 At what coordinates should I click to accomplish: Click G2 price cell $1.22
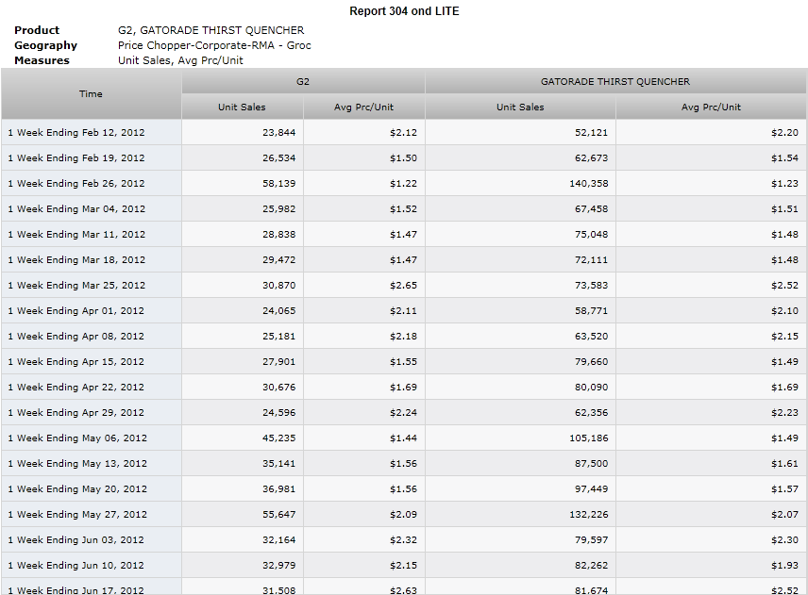tap(363, 183)
